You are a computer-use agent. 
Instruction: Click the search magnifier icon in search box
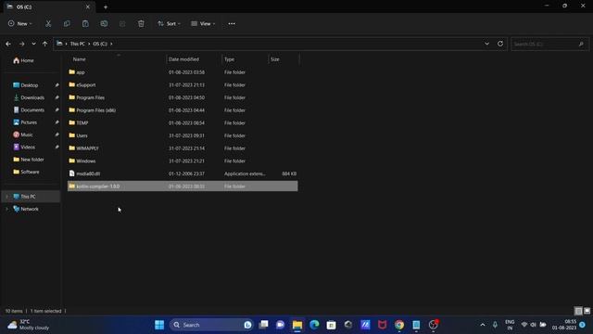581,45
